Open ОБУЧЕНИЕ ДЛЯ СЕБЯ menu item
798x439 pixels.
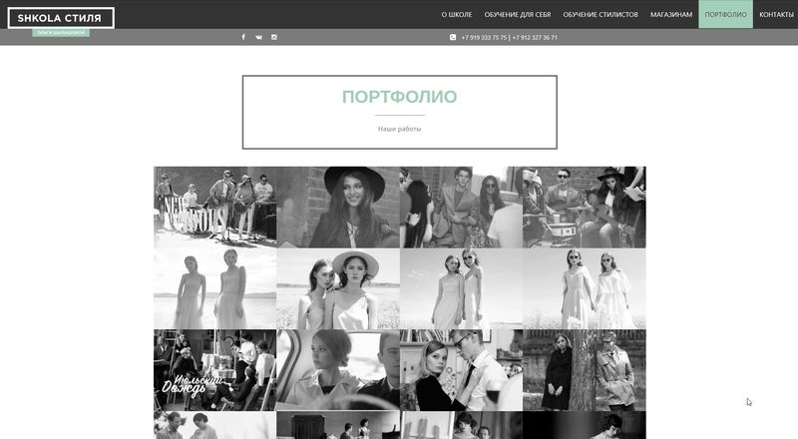pyautogui.click(x=517, y=15)
